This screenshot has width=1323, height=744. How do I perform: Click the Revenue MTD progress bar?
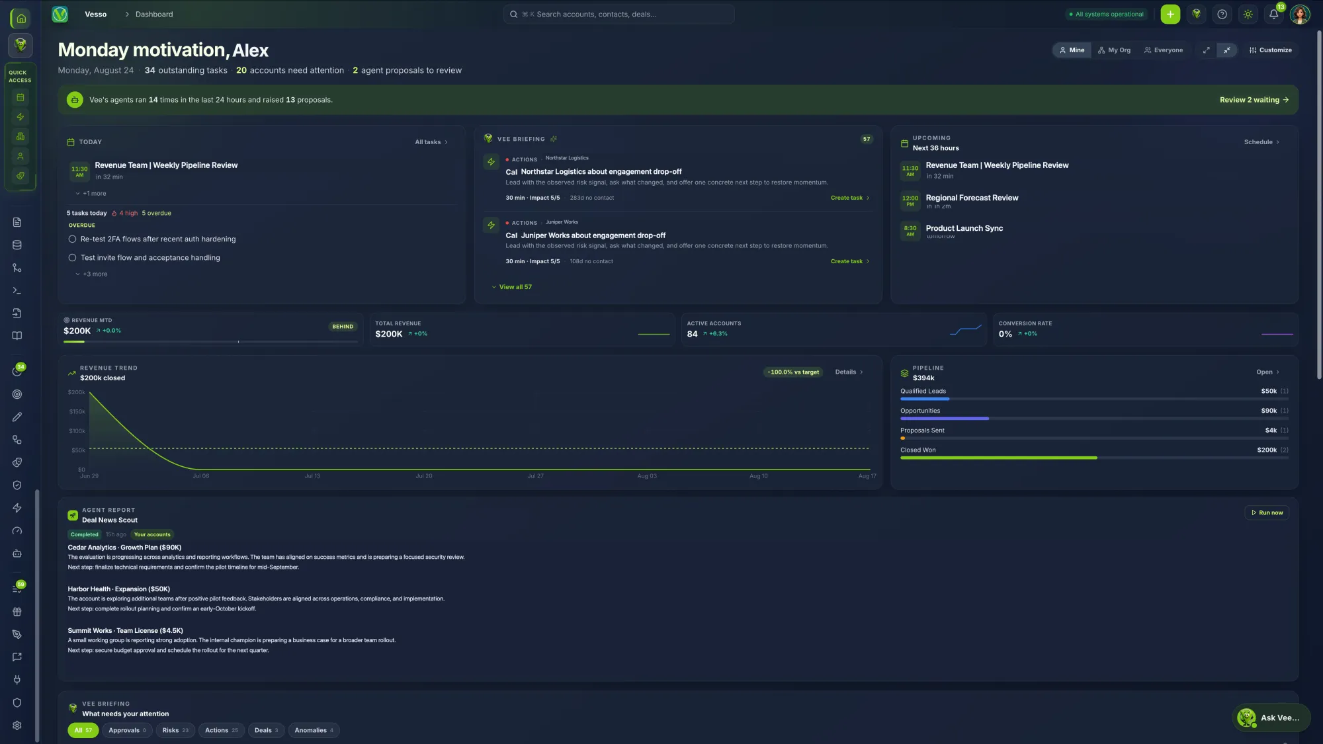[x=210, y=342]
